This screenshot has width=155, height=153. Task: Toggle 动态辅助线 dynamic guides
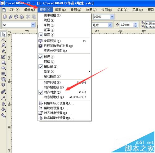click(x=64, y=97)
